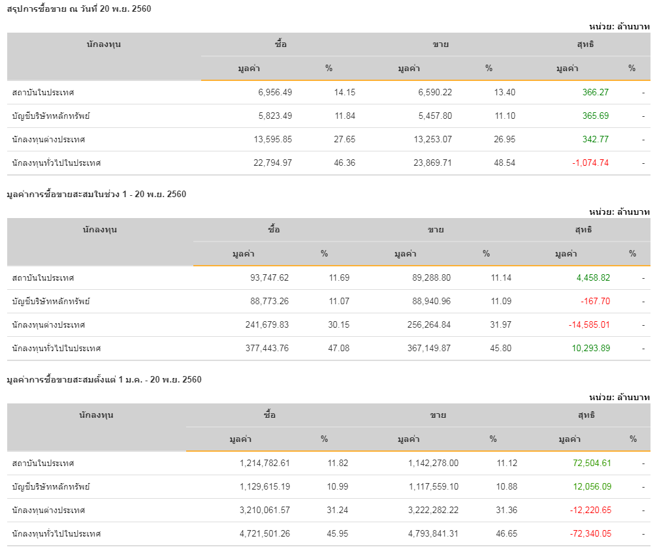Click the sell value 256,264.84 cell
659x549 pixels.
pyautogui.click(x=424, y=325)
